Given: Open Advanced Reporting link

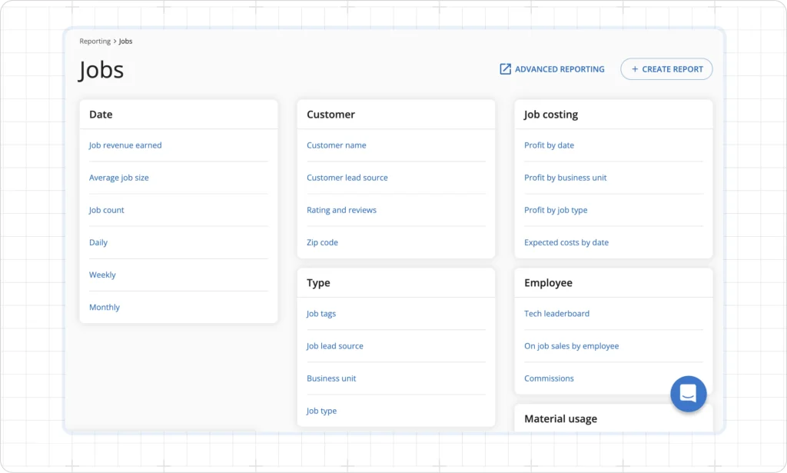Looking at the screenshot, I should click(x=559, y=69).
